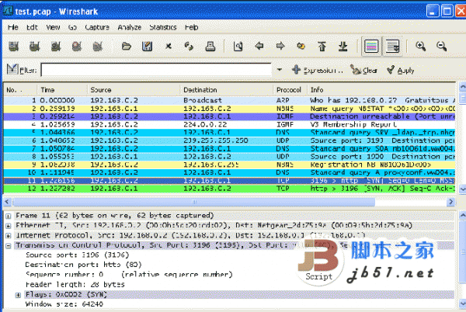Click the Apply filter button
This screenshot has height=312, width=466.
(401, 71)
